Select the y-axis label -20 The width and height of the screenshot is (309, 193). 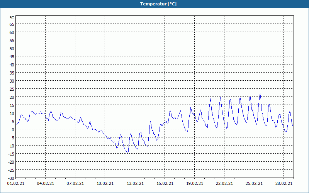(11, 162)
